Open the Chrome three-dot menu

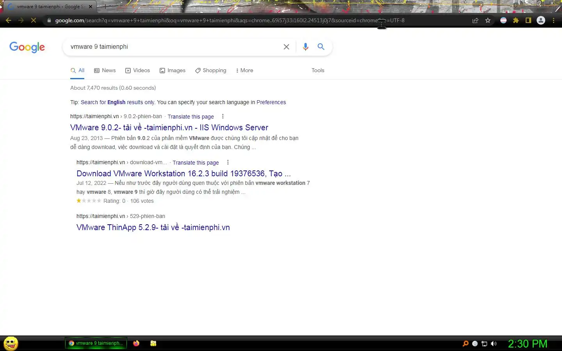tap(553, 20)
